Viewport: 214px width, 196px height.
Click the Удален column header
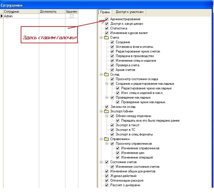(72, 12)
